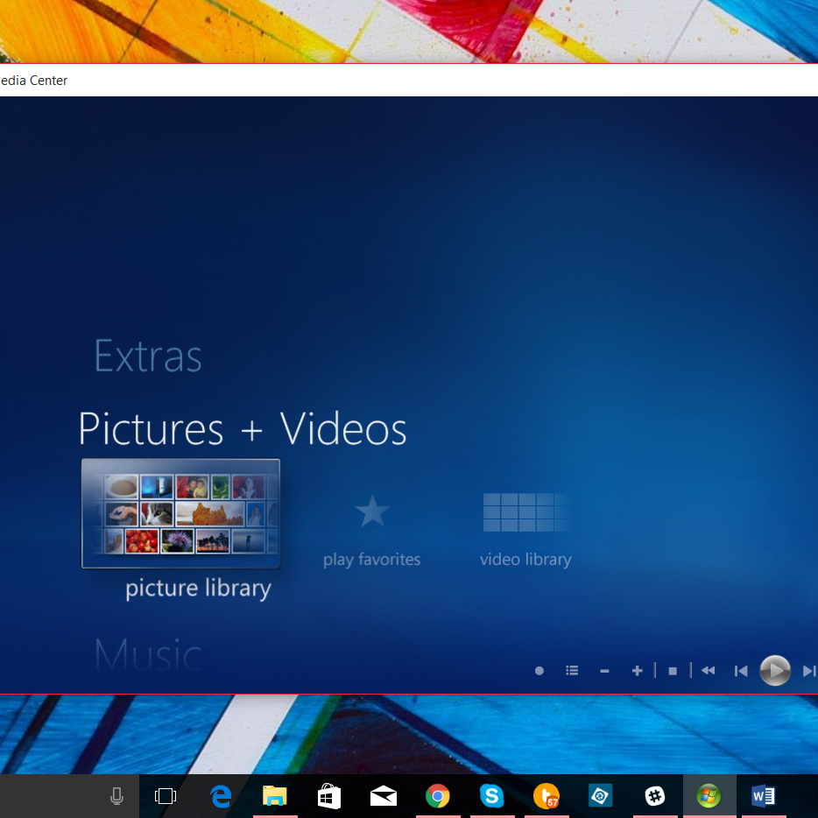
Task: Stop playback with the square stop button
Action: click(673, 672)
